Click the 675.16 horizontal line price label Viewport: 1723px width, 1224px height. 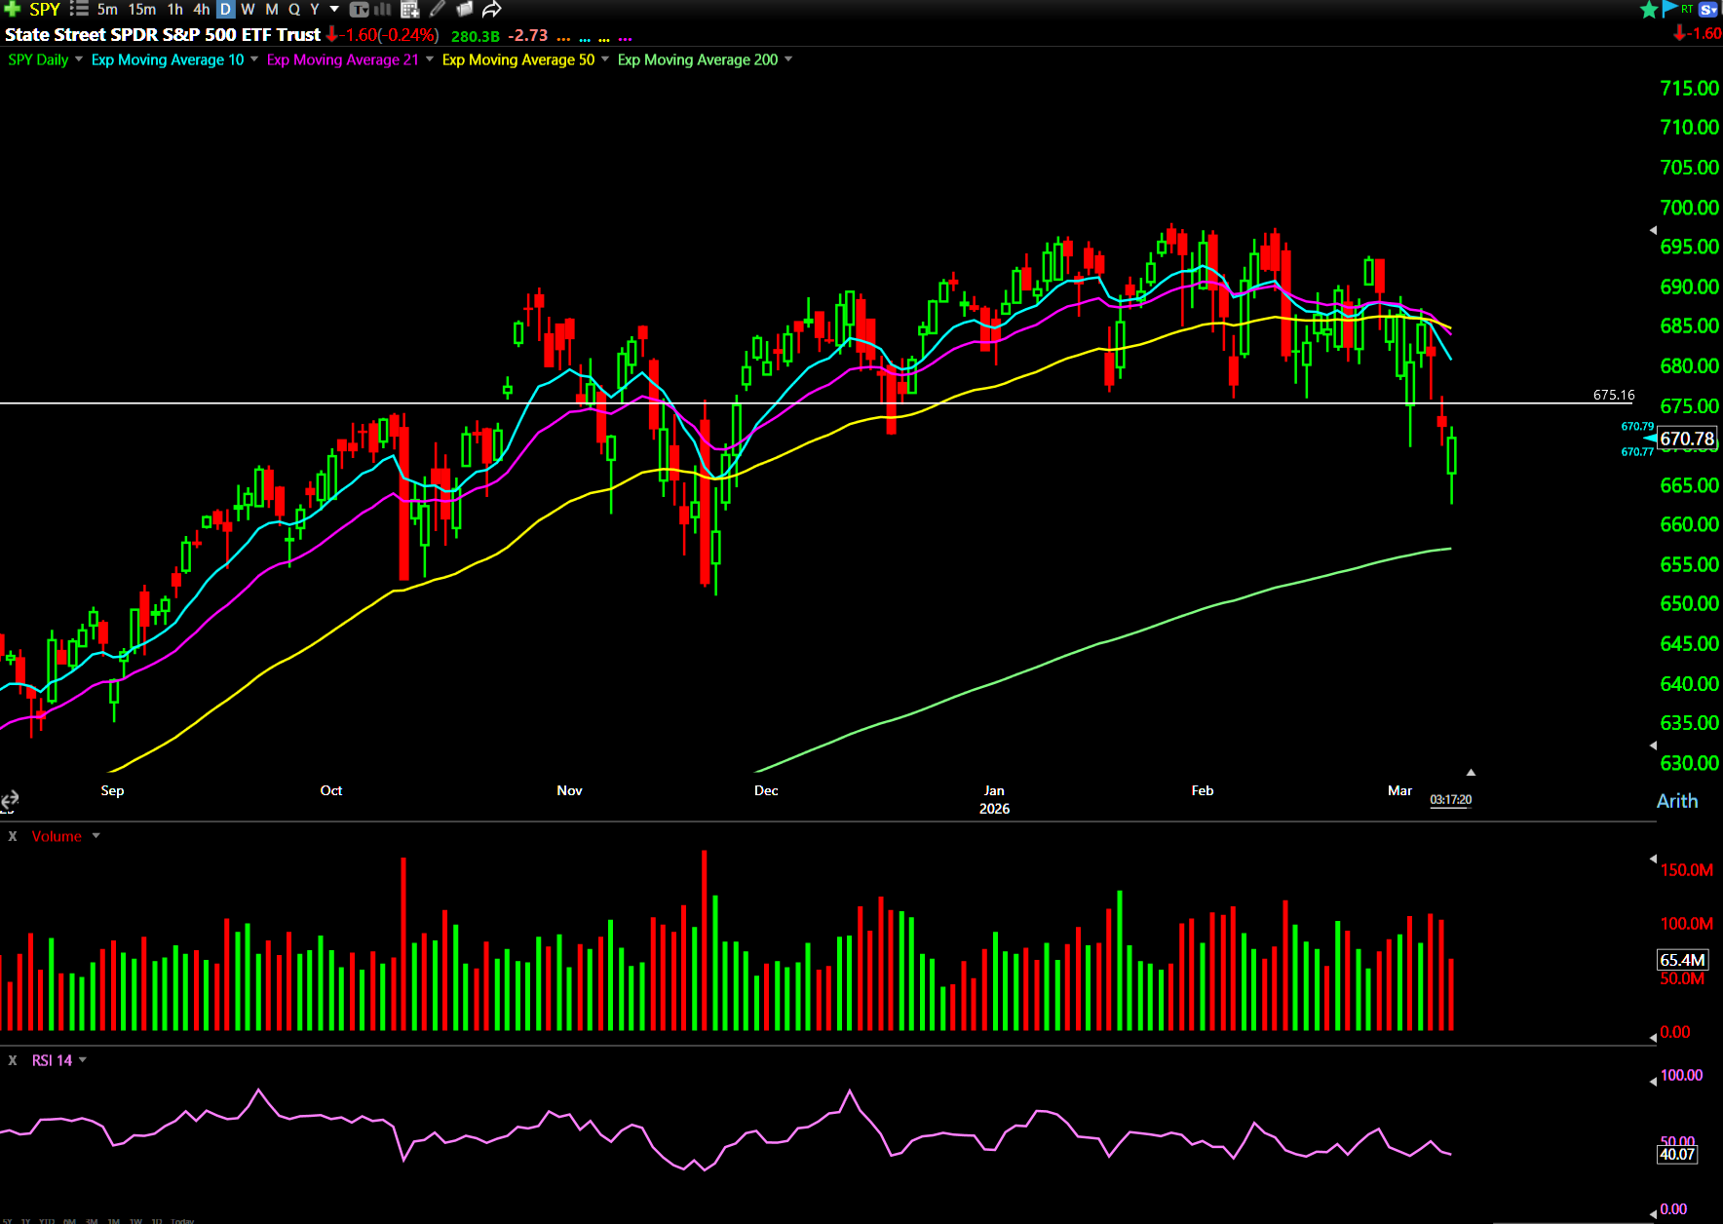[x=1613, y=395]
